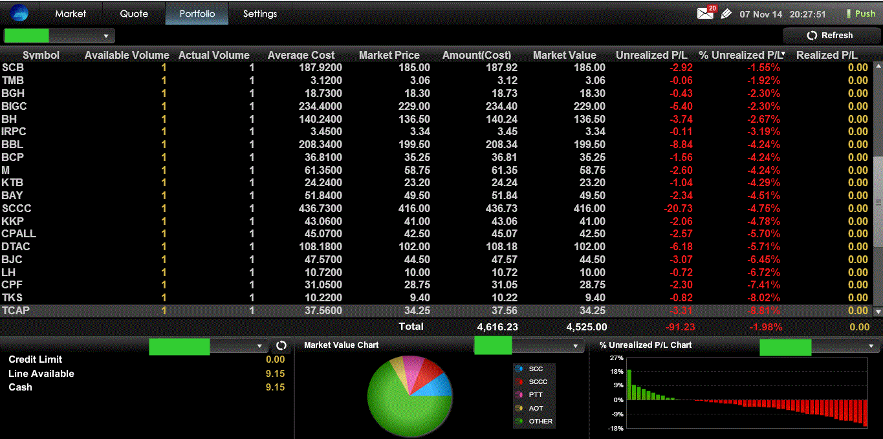Open the Settings tab
The height and width of the screenshot is (439, 883).
click(x=260, y=14)
